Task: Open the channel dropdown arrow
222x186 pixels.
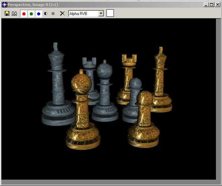Action: pos(101,13)
